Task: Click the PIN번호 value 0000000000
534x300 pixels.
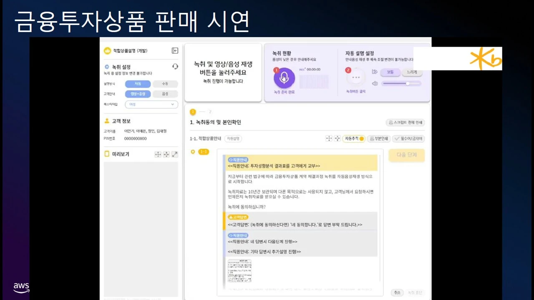Action: pyautogui.click(x=136, y=139)
